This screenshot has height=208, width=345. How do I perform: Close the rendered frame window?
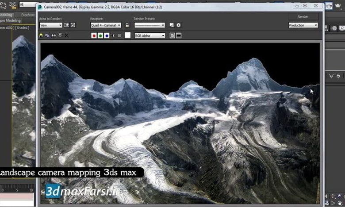tap(316, 6)
